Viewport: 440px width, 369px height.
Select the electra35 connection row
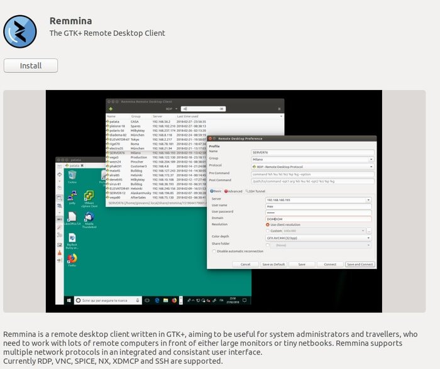pos(157,148)
